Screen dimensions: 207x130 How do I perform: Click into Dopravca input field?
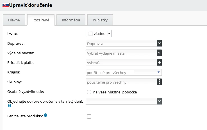(x=121, y=43)
